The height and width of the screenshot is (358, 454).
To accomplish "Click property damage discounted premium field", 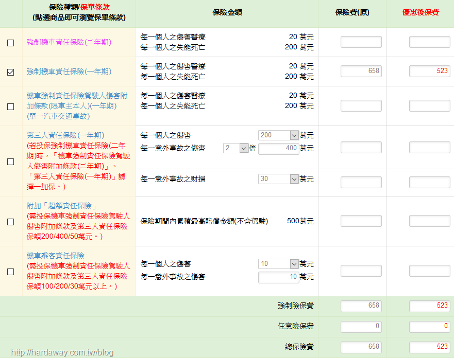I will coord(430,182).
